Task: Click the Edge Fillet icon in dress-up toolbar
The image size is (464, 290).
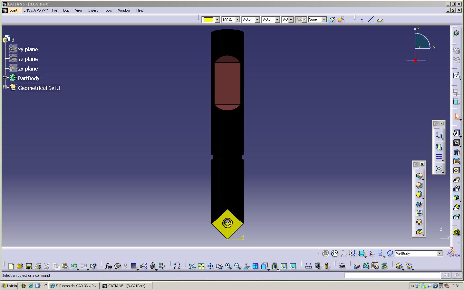Action: [419, 176]
